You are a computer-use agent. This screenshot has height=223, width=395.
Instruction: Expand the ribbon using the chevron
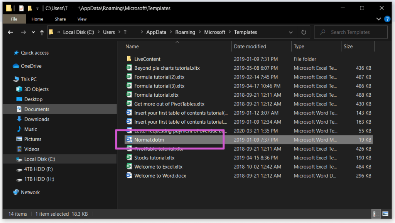(x=378, y=19)
